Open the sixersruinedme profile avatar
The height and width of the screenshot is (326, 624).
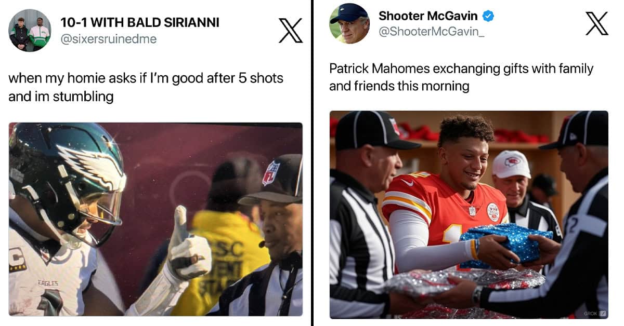click(x=30, y=30)
